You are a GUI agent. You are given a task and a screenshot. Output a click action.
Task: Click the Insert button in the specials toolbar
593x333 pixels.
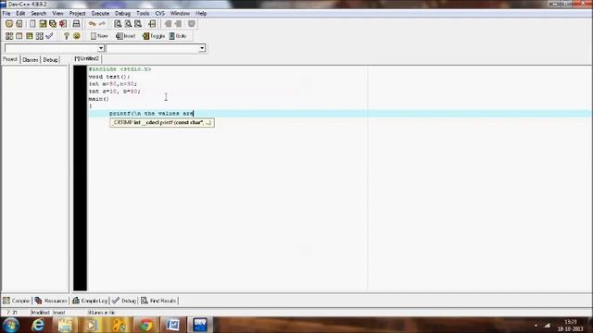[126, 36]
